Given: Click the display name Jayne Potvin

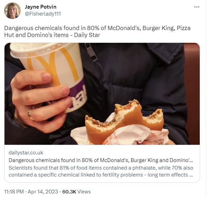Looking at the screenshot, I should click(x=40, y=7).
